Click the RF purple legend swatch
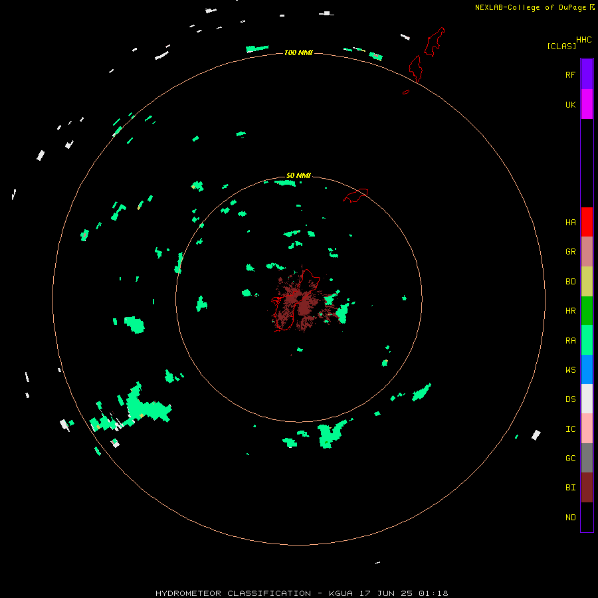Image resolution: width=598 pixels, height=598 pixels. click(x=587, y=74)
